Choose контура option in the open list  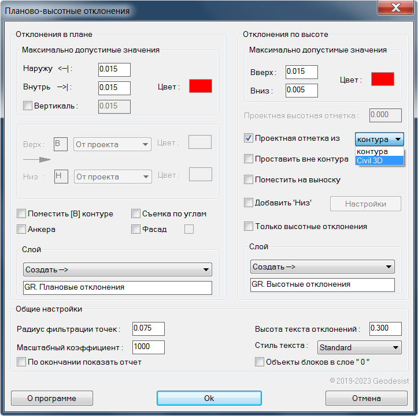point(379,152)
